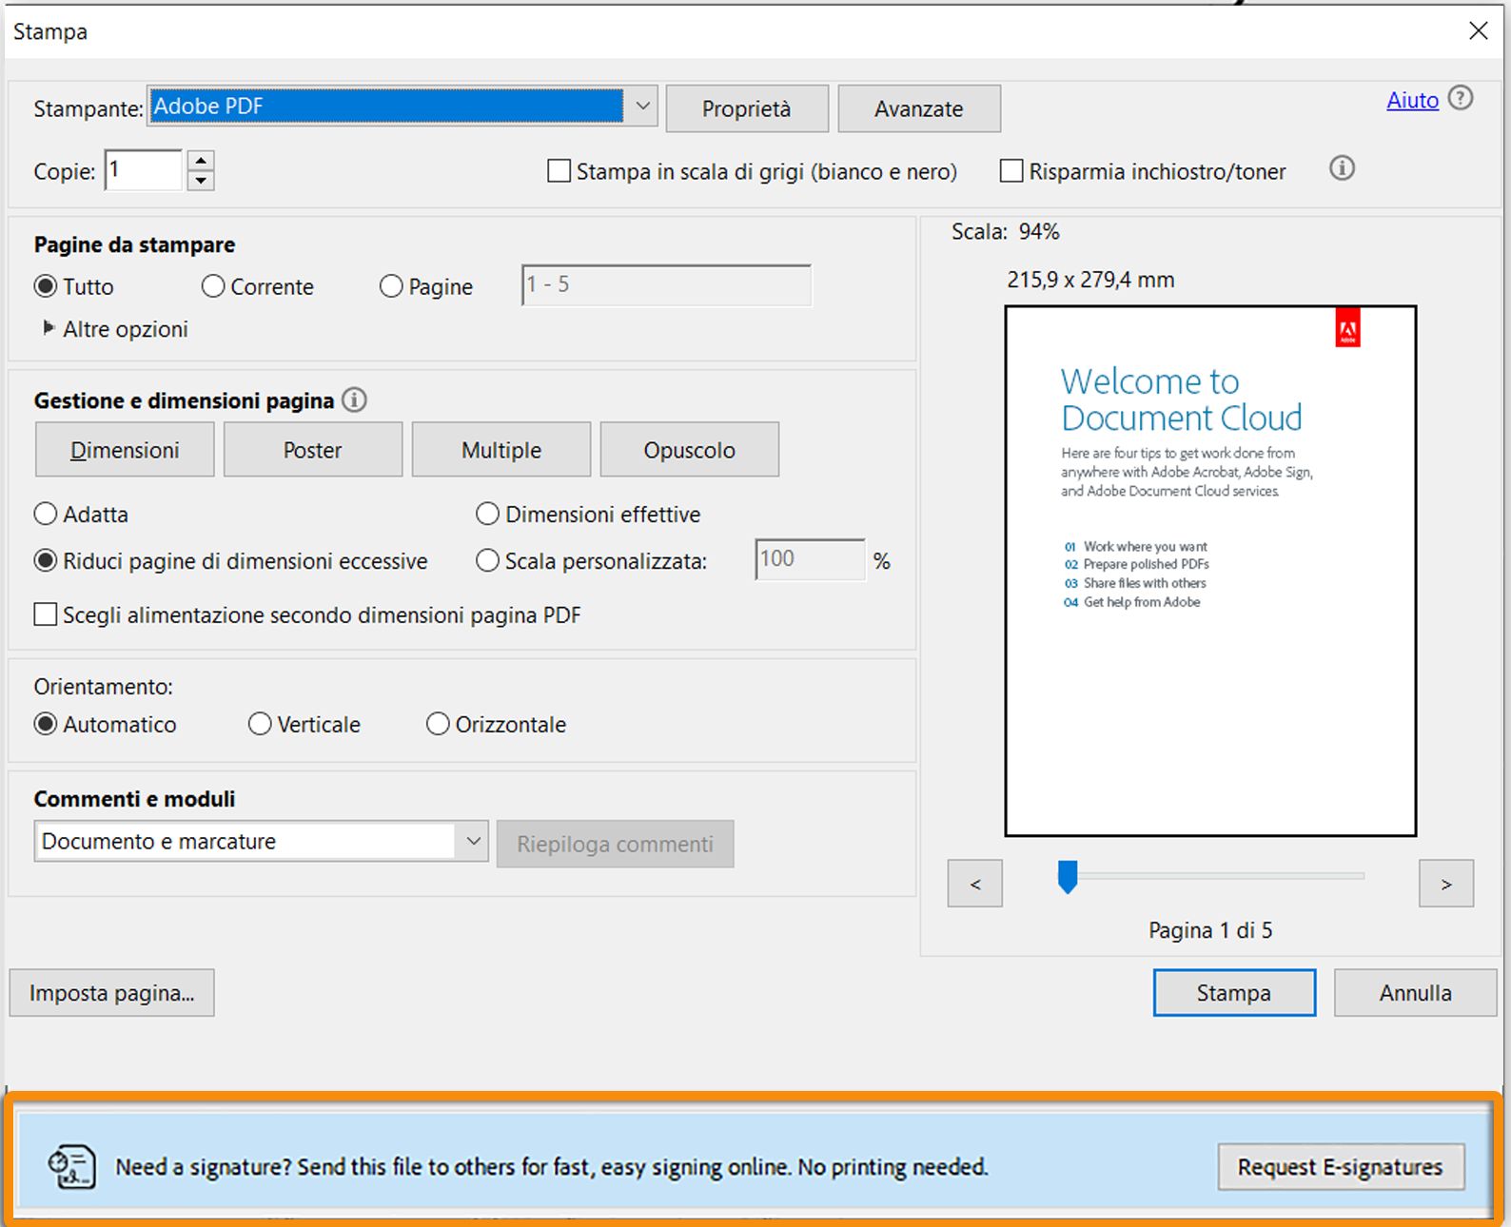Open printer Proprietà

point(747,108)
